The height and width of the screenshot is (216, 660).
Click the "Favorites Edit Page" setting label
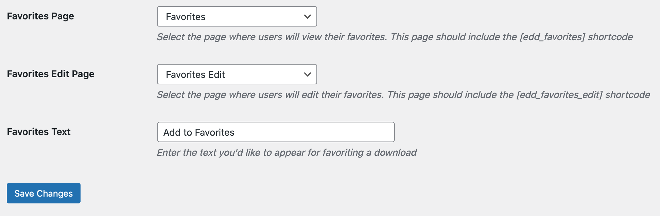pyautogui.click(x=51, y=74)
